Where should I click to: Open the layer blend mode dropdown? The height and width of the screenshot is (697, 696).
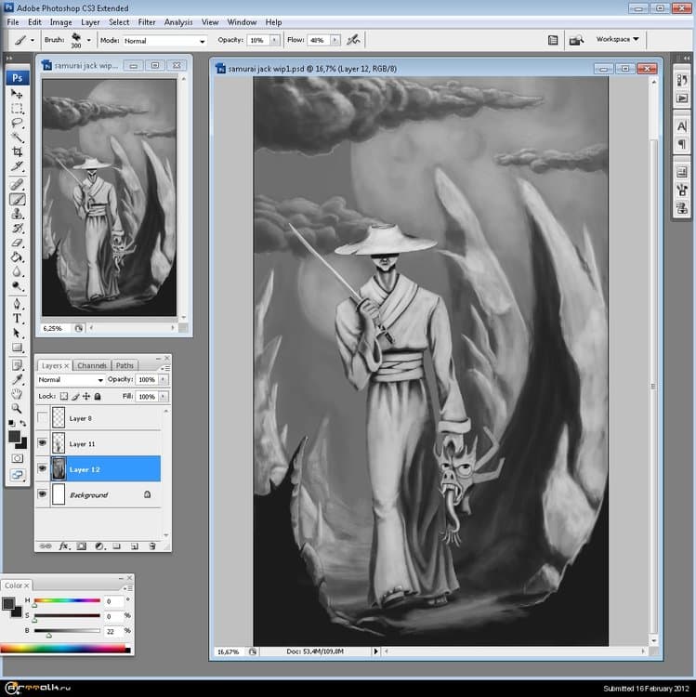point(71,380)
